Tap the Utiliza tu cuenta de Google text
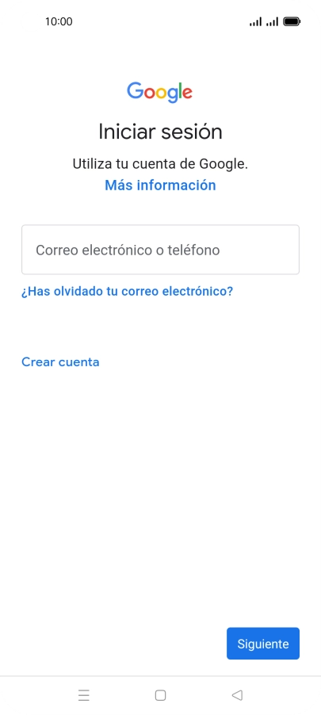This screenshot has width=321, height=715. [160, 164]
